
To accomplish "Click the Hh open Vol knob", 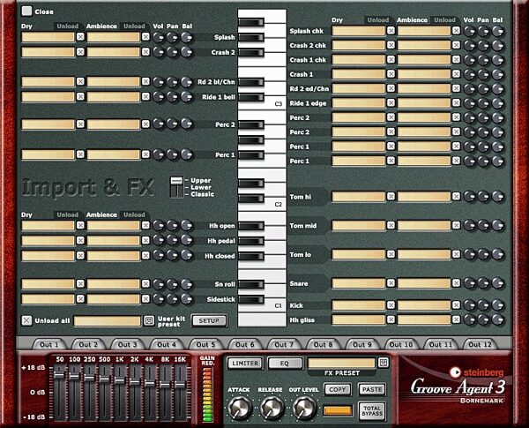I will coord(158,225).
